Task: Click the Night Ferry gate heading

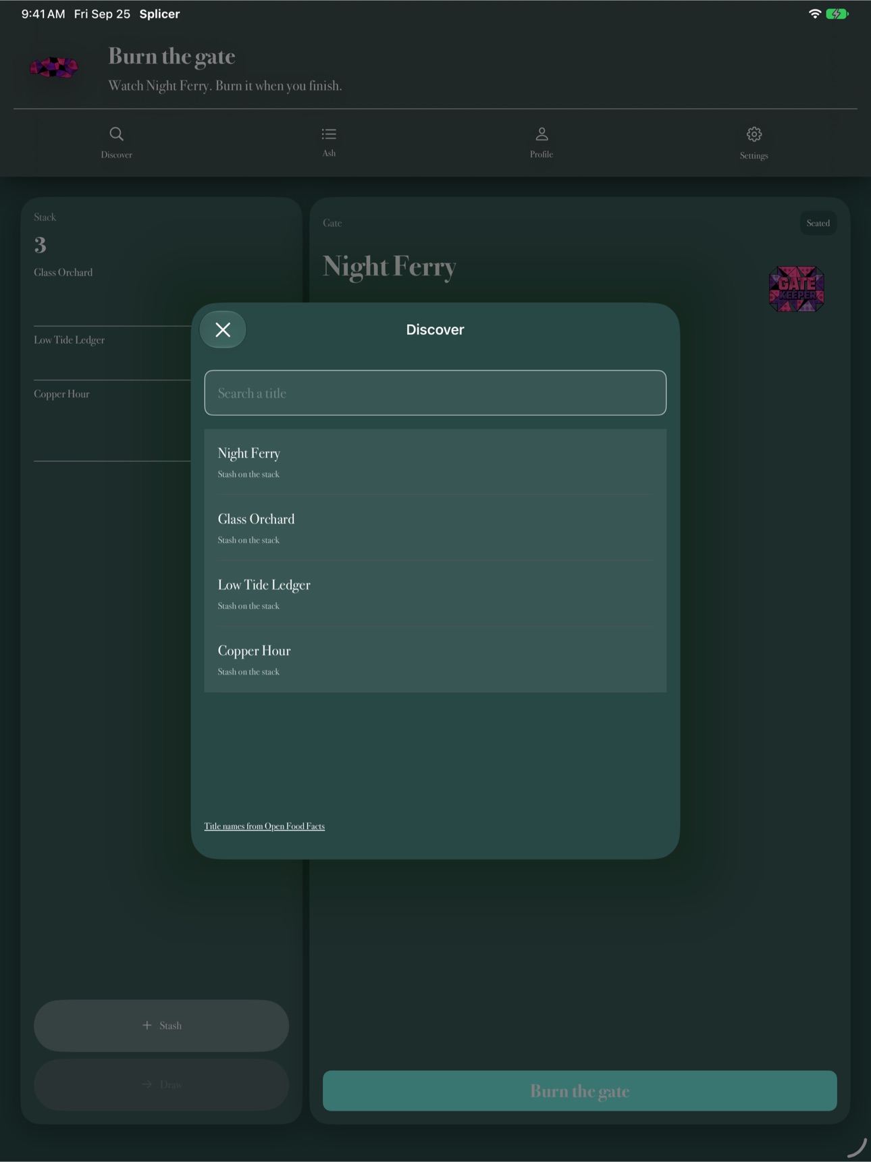Action: tap(390, 267)
